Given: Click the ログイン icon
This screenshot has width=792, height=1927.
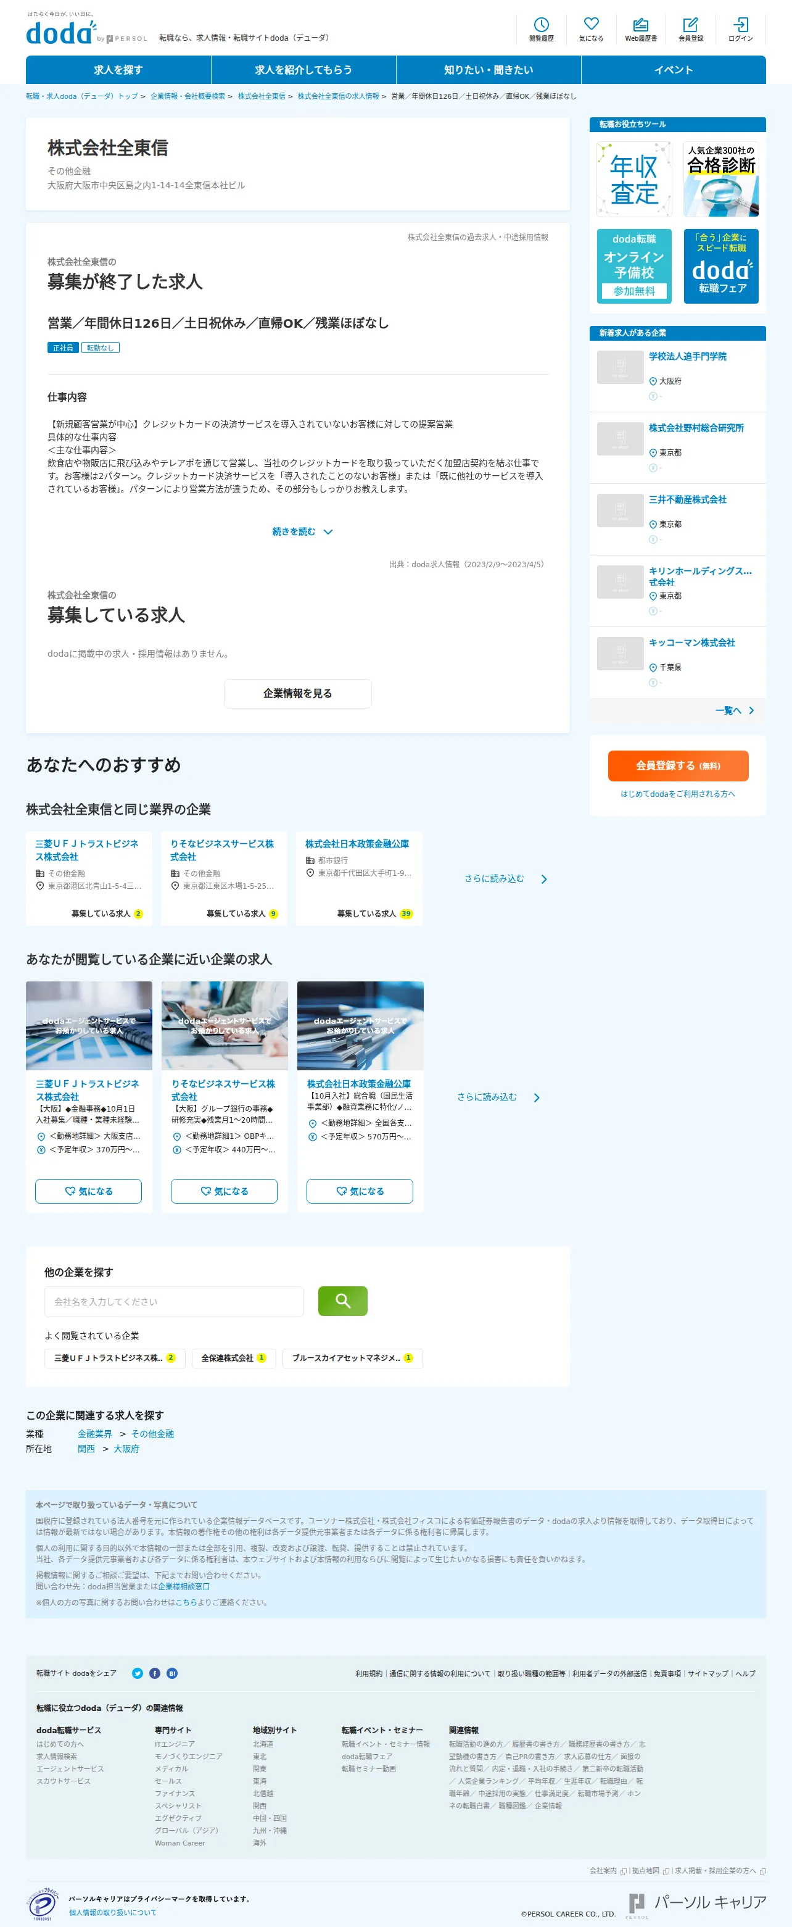Looking at the screenshot, I should [740, 29].
